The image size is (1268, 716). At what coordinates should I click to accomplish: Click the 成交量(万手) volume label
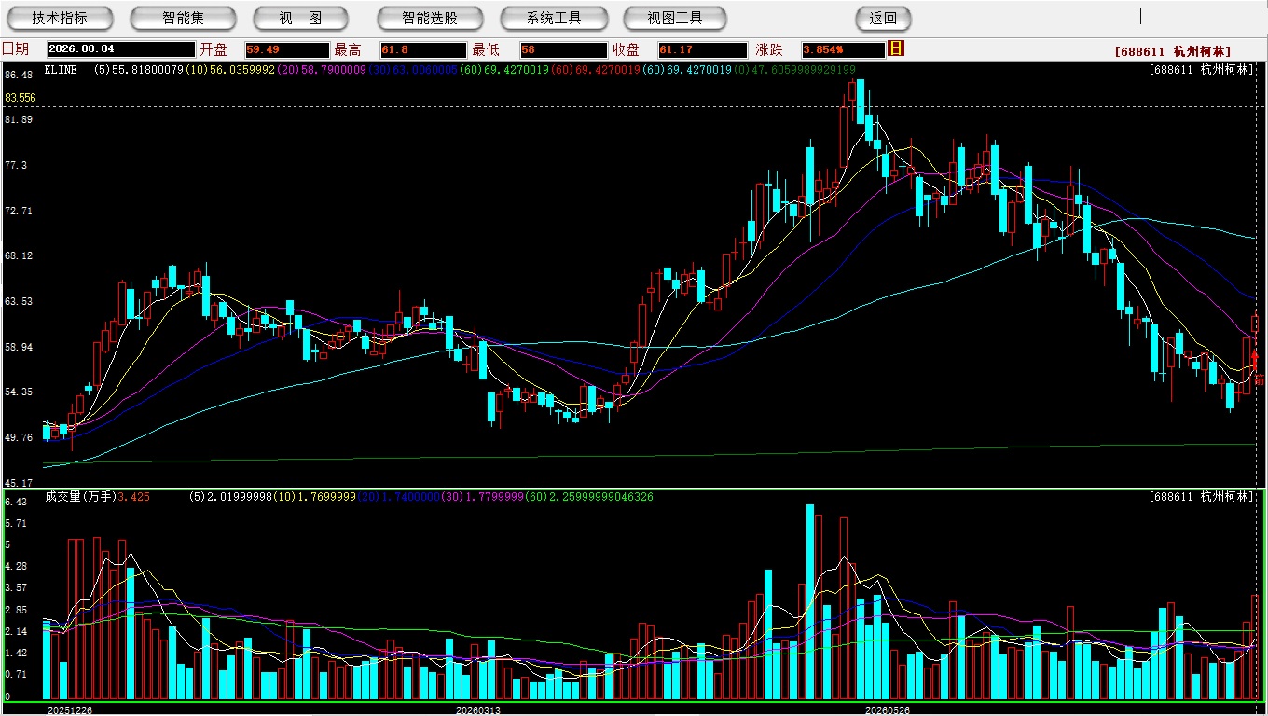tap(80, 497)
